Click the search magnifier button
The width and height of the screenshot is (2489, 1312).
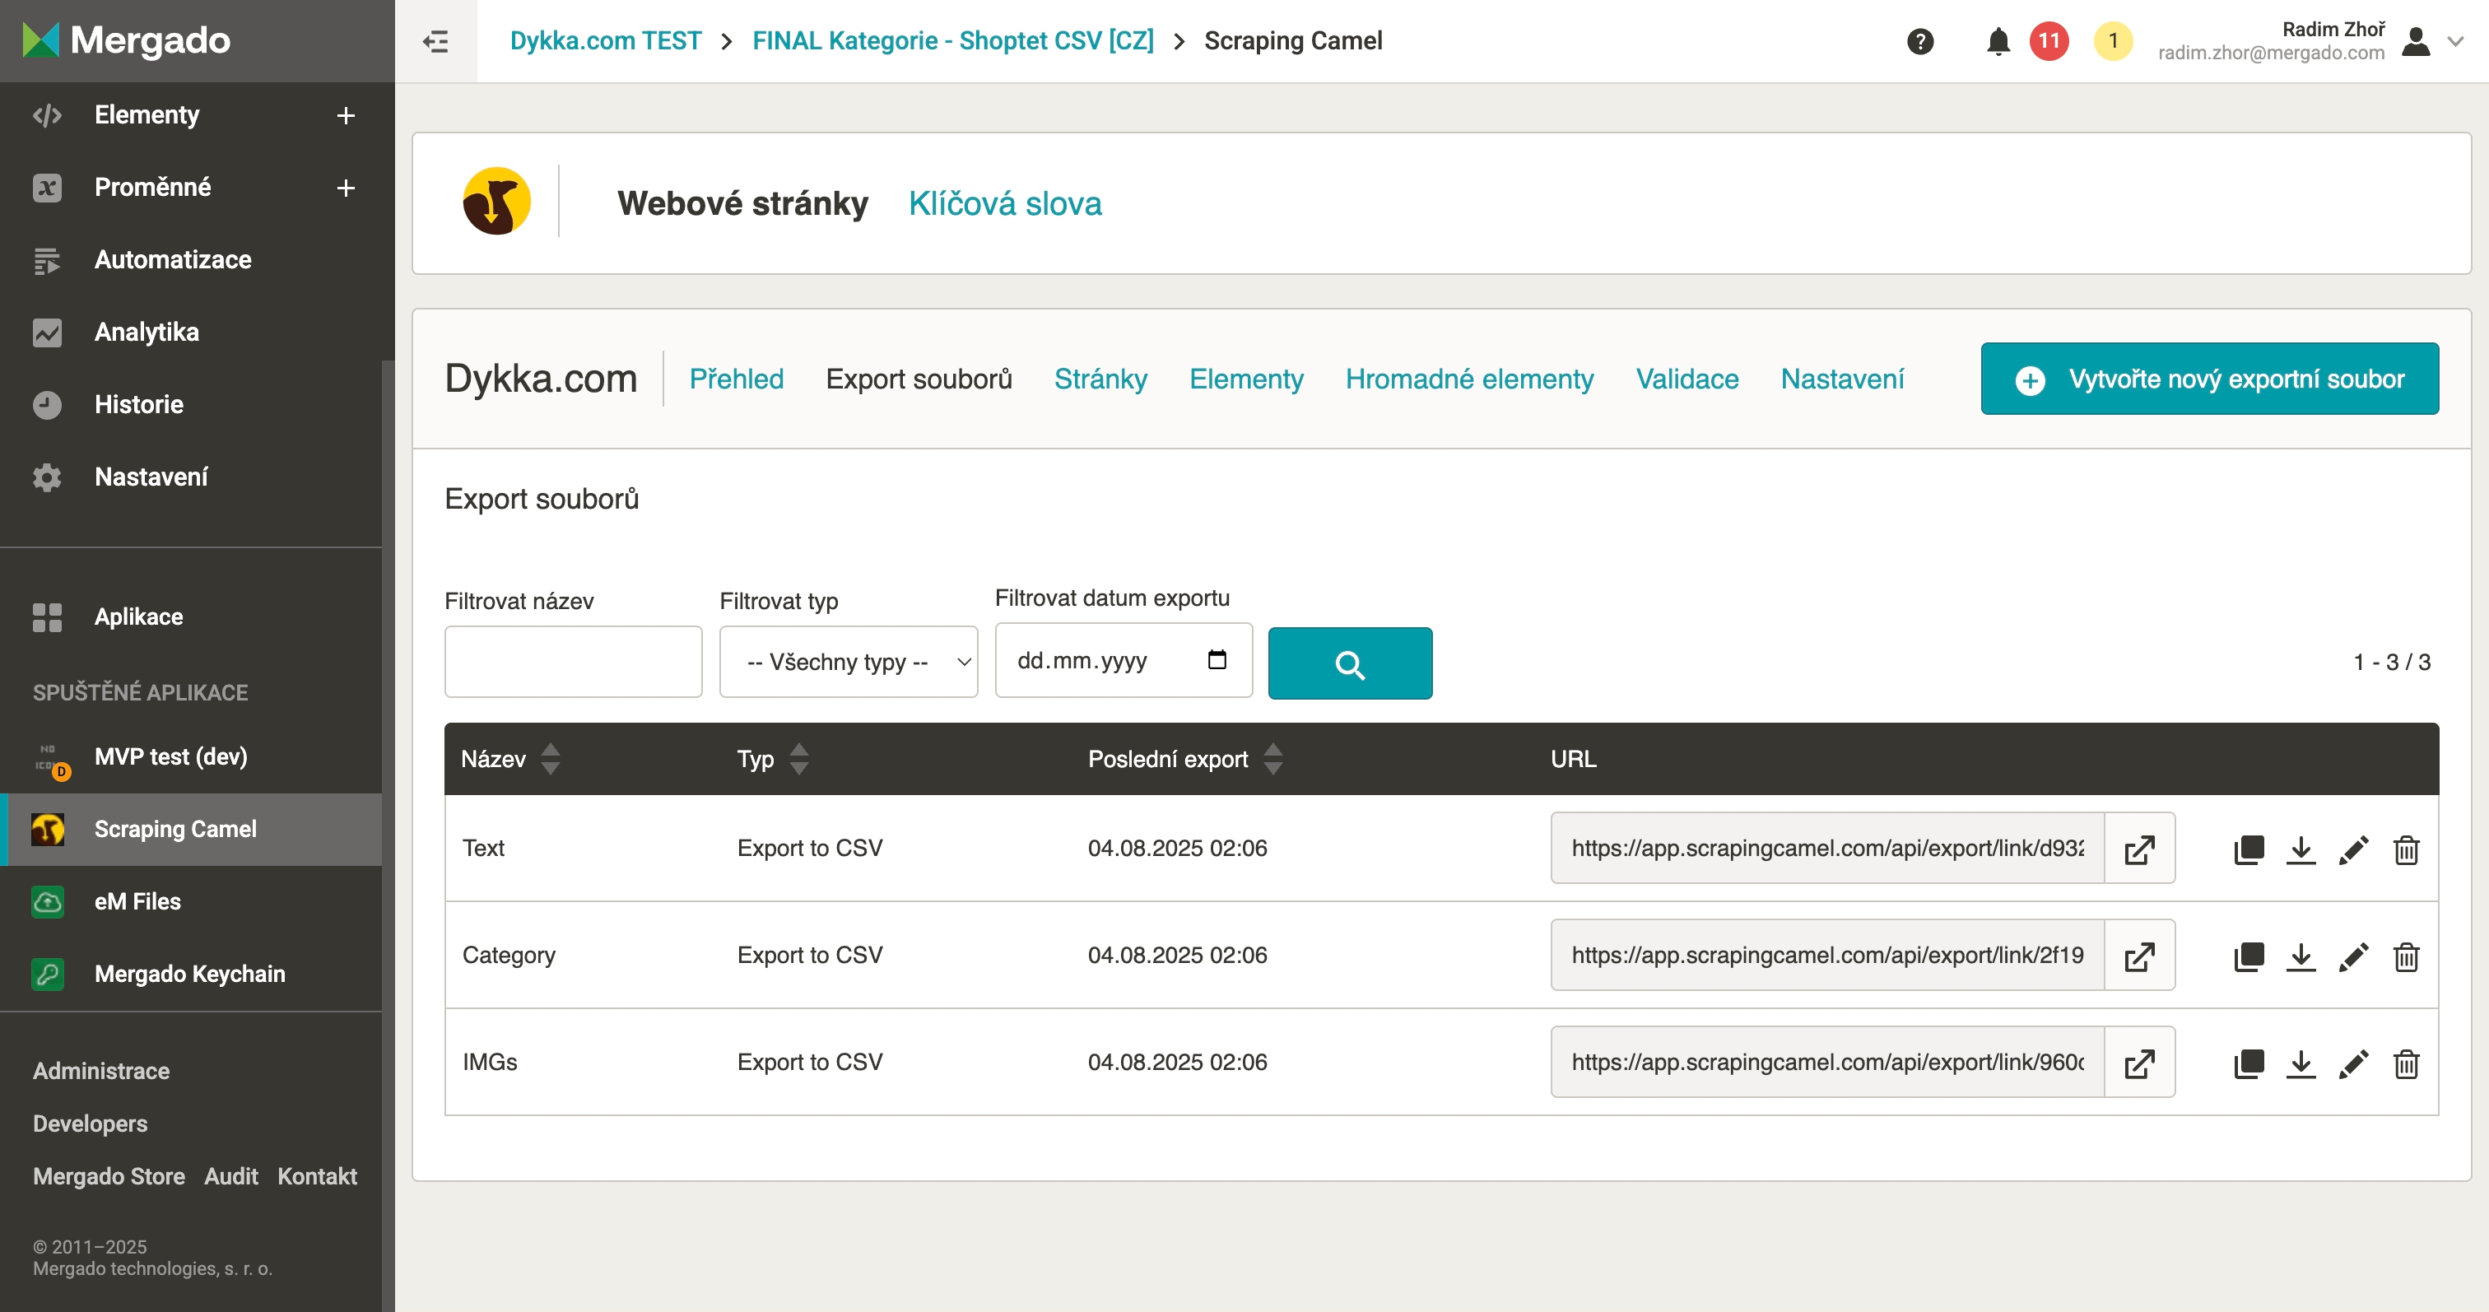(x=1349, y=663)
